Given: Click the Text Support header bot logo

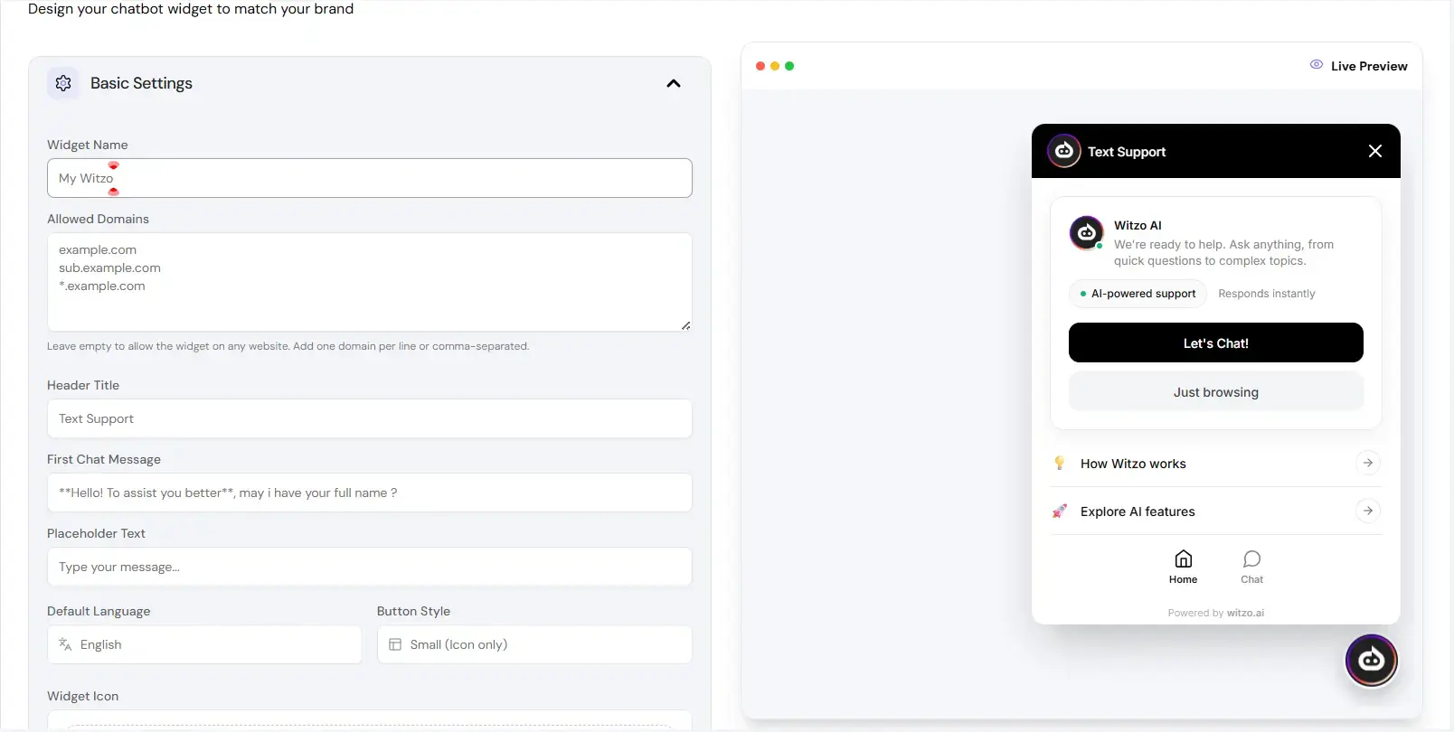Looking at the screenshot, I should coord(1064,151).
